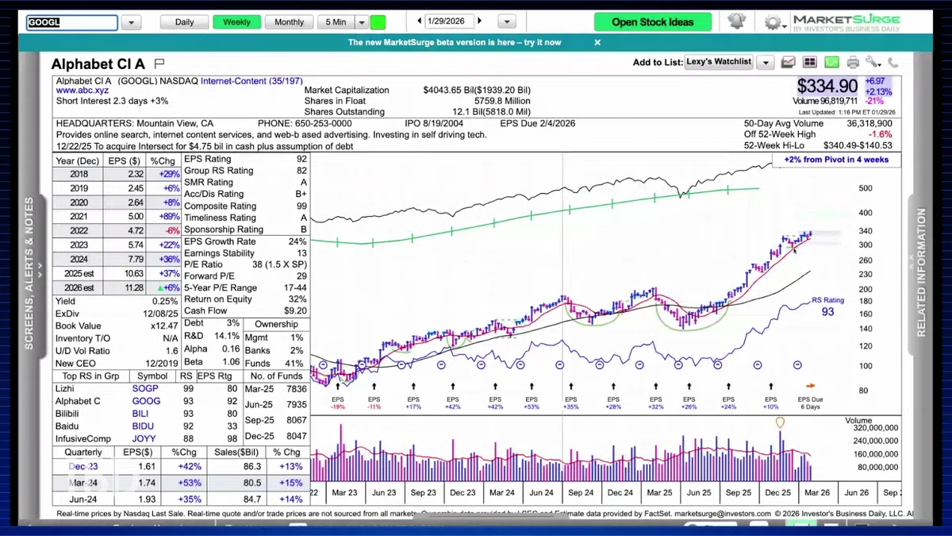Click the phone support icon
The width and height of the screenshot is (952, 536).
click(893, 62)
